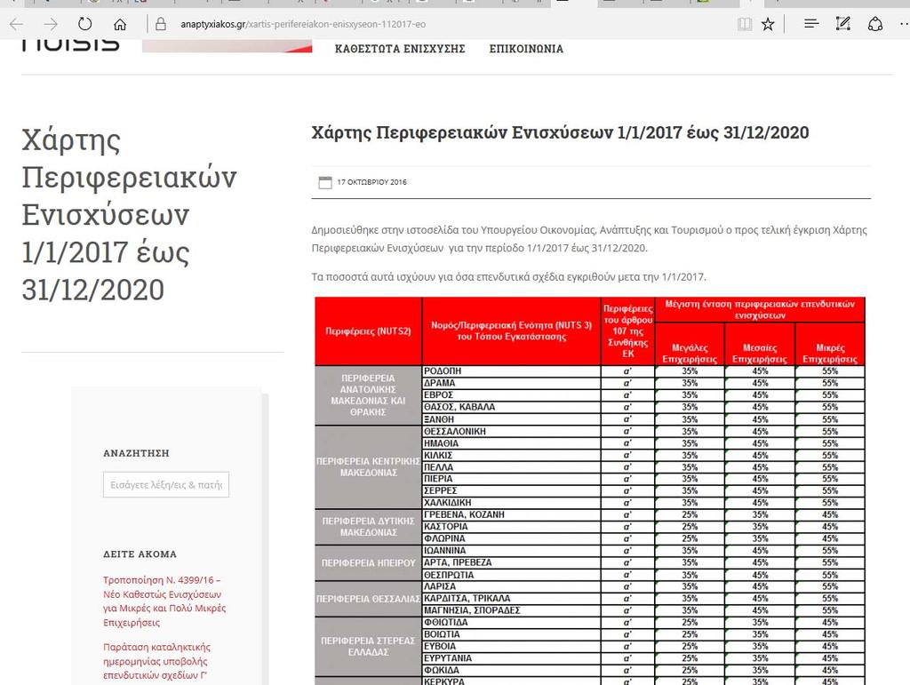Click the 'ΚΑΡΔΙΤΣΑ, ΤΡΙΚΑΛΑ' table cell

[x=511, y=599]
